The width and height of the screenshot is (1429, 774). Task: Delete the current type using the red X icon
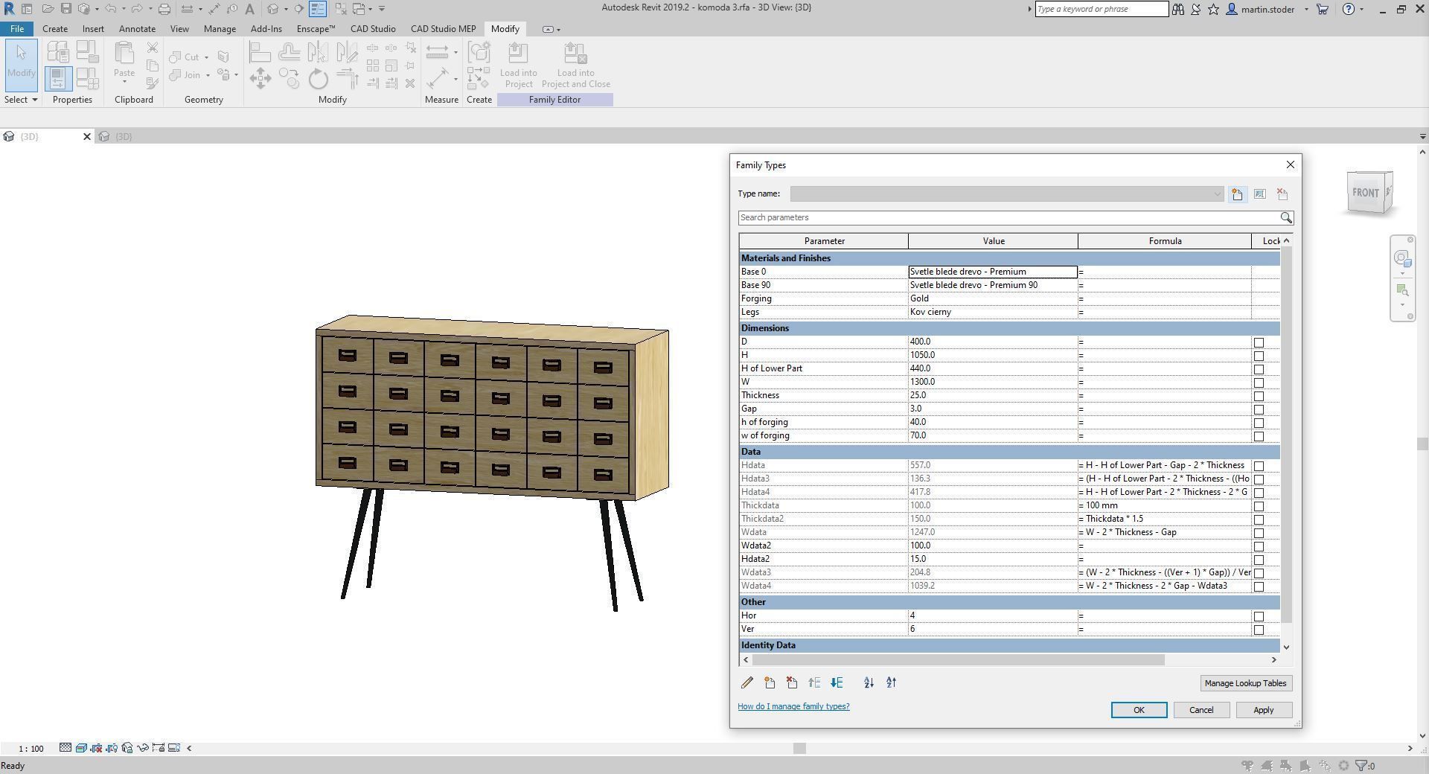[1282, 193]
